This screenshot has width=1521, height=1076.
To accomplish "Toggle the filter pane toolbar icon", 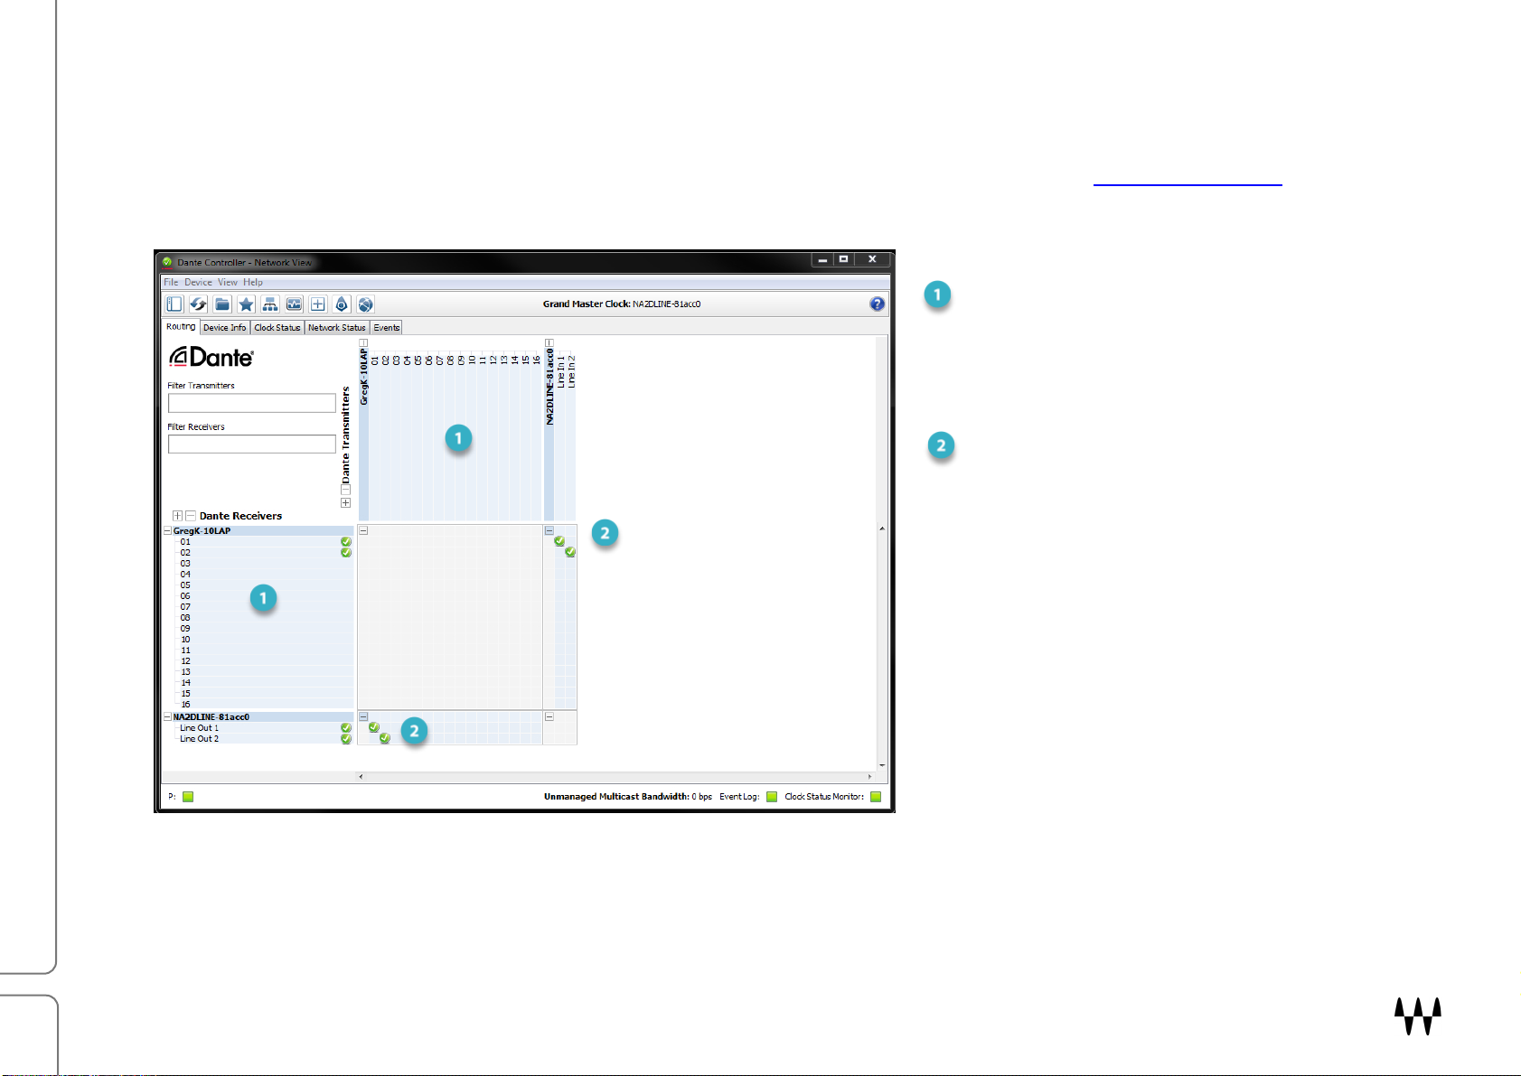I will click(x=174, y=304).
